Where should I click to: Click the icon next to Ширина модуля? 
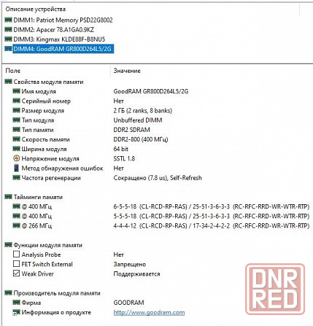click(16, 149)
